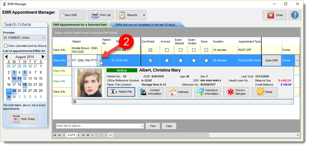Open the patient Notes button
The height and width of the screenshot is (147, 309).
(264, 92)
